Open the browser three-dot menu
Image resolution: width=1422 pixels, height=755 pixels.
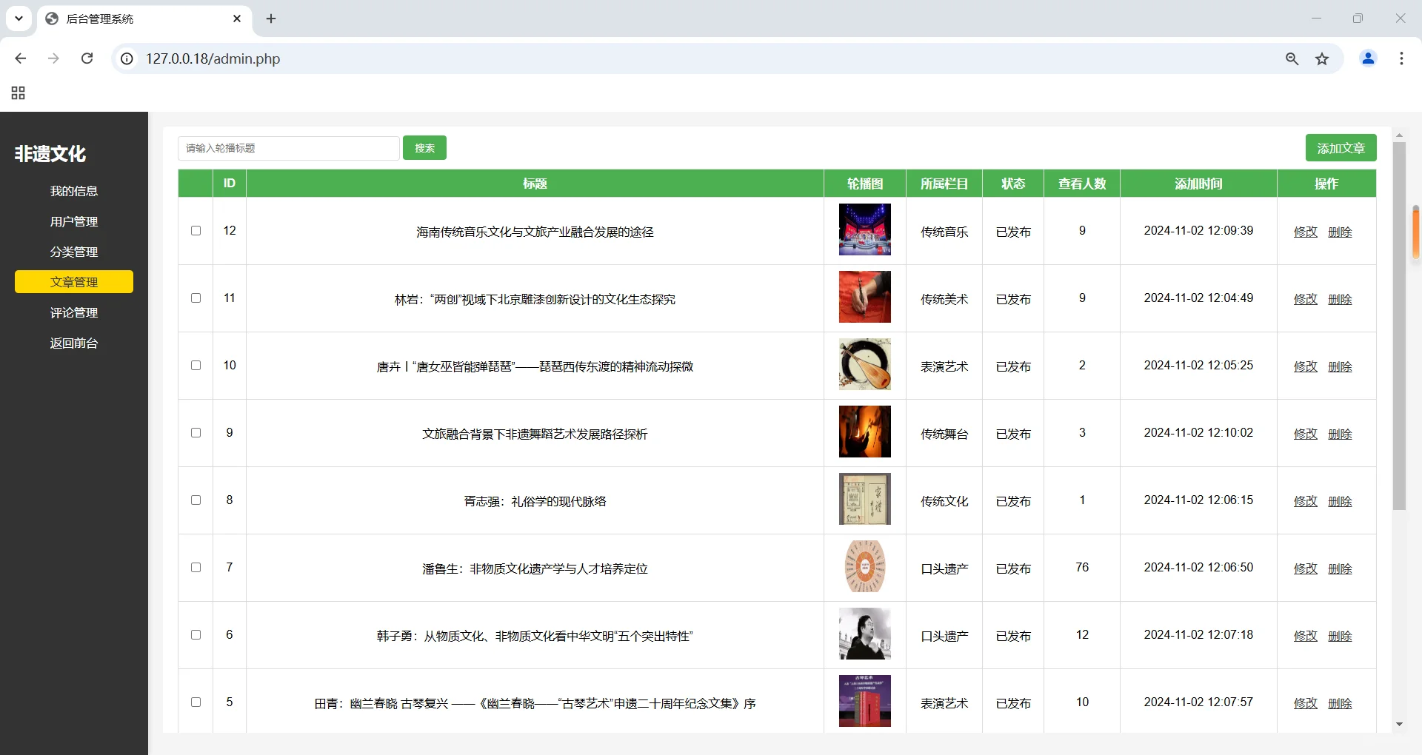(x=1401, y=58)
